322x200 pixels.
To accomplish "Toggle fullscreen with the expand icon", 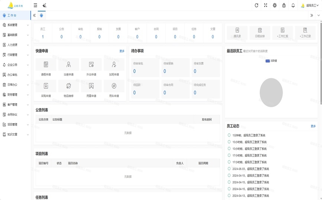I will (x=266, y=6).
